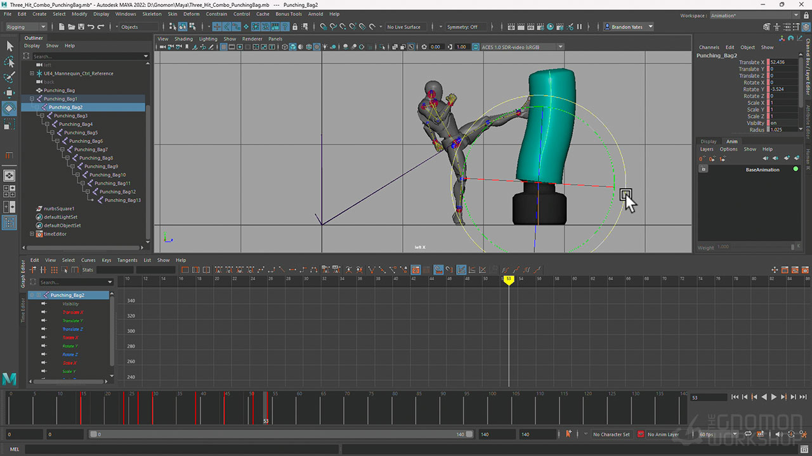Viewport: 812px width, 456px height.
Task: Select the Lasso Select tool in Tool Box
Action: [x=10, y=61]
